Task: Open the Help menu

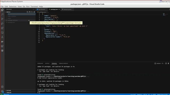Action: [41, 6]
